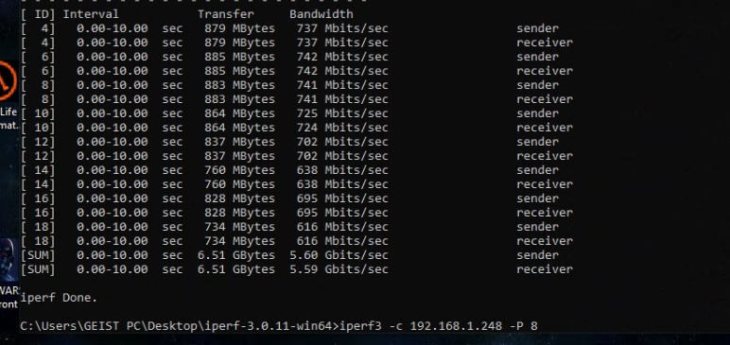Screen dimensions: 730x345
Task: Click the 724 Mbits/sec value for stream 10
Action: pos(342,127)
